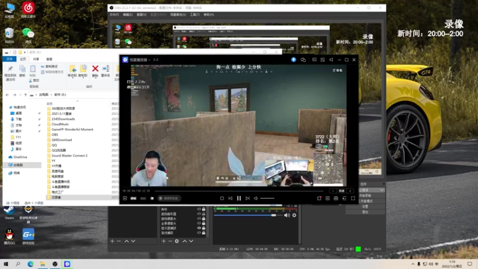
Task: Remove the scene in OBS scenes panel
Action: click(119, 241)
